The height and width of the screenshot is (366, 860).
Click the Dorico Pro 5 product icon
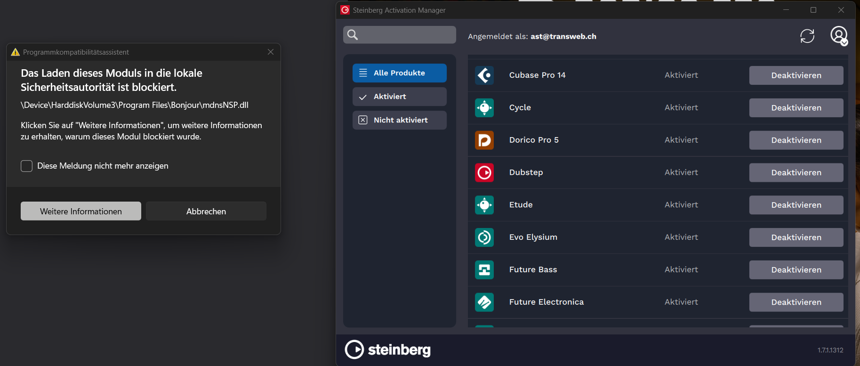(484, 140)
